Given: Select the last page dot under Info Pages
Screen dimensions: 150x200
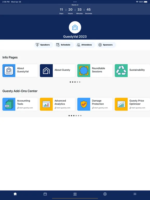Looking at the screenshot, I should coord(80,82).
